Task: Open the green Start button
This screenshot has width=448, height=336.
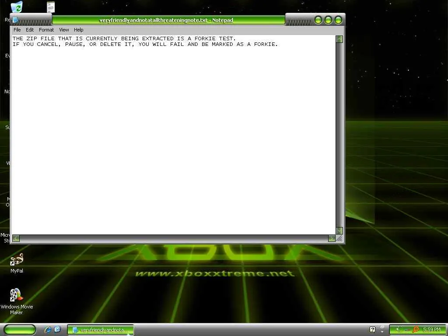Action: (20, 330)
